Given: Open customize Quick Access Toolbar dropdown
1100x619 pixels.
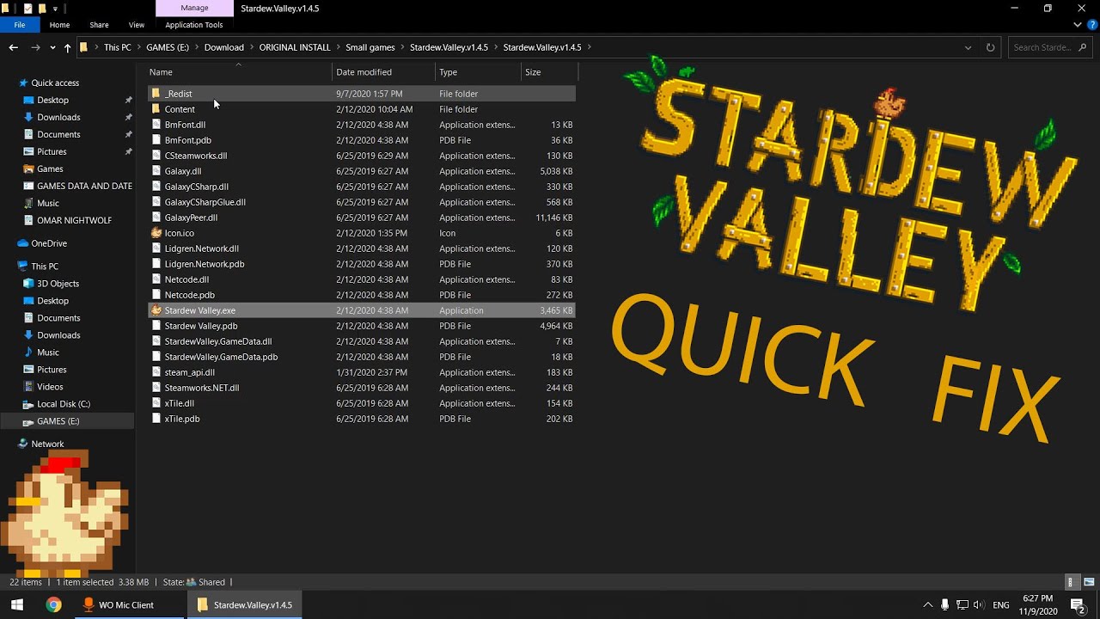Looking at the screenshot, I should pyautogui.click(x=54, y=9).
